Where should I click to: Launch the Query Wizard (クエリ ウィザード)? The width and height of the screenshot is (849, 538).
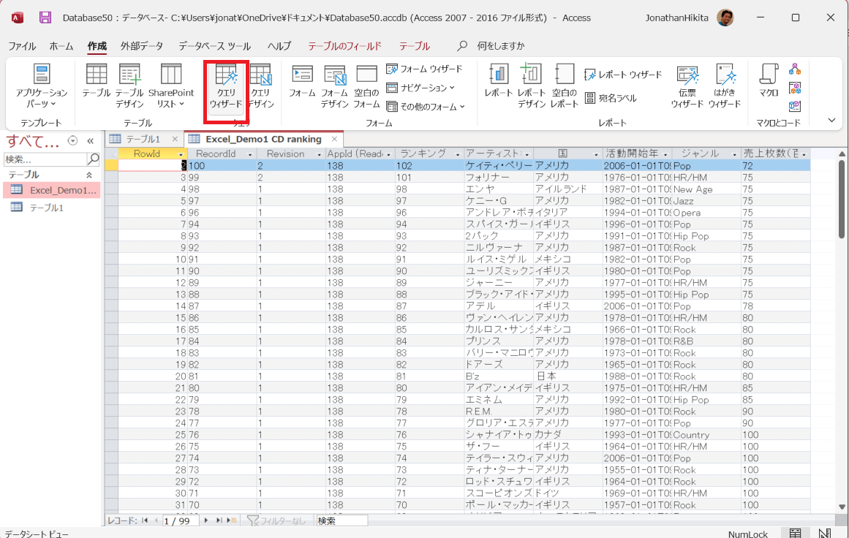(x=226, y=86)
